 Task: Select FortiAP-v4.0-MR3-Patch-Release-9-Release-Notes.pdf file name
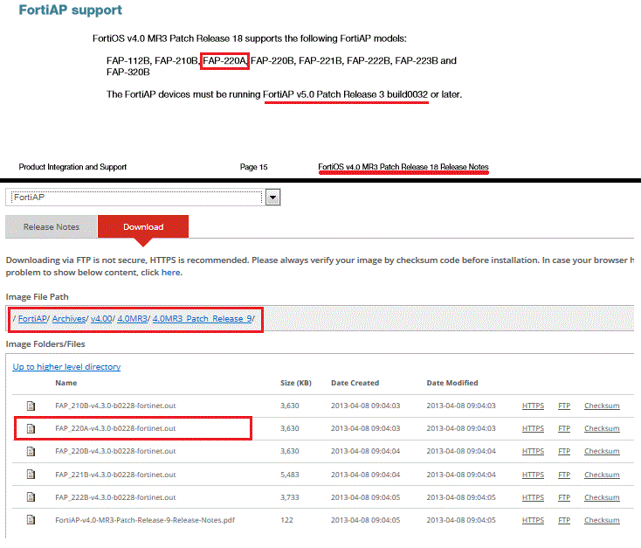[145, 520]
